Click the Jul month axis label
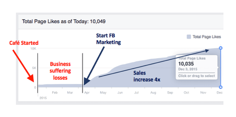 [x=136, y=93]
